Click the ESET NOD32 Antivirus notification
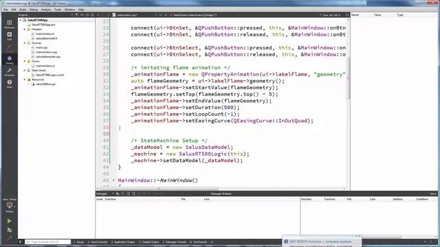The width and height of the screenshot is (440, 247). tap(322, 242)
